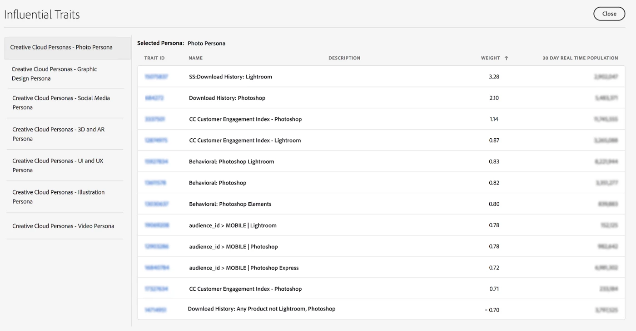Click the weight value 0.87
The width and height of the screenshot is (636, 331).
[x=494, y=141]
